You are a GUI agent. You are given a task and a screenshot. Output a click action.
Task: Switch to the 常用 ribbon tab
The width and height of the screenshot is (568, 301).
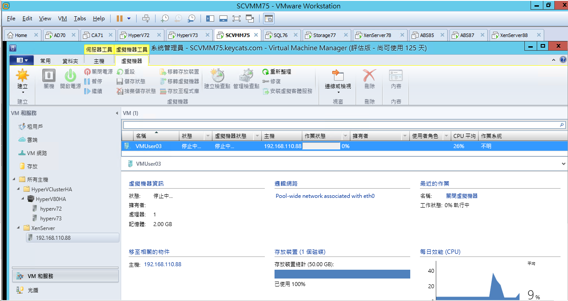point(45,61)
